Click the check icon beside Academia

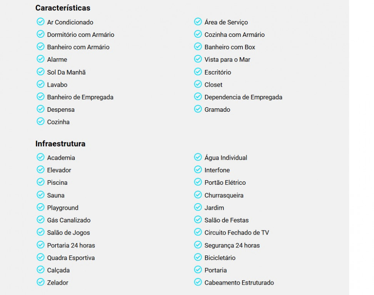pyautogui.click(x=40, y=157)
